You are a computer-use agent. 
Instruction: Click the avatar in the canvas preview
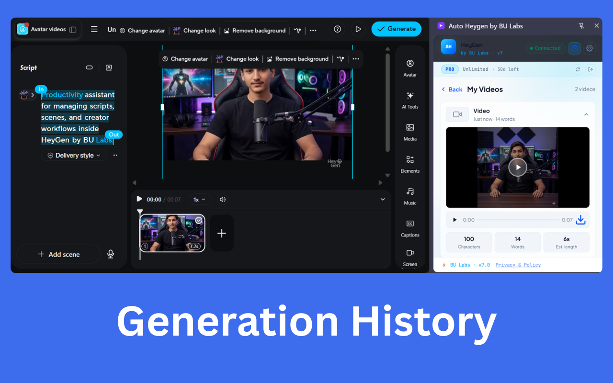[257, 115]
